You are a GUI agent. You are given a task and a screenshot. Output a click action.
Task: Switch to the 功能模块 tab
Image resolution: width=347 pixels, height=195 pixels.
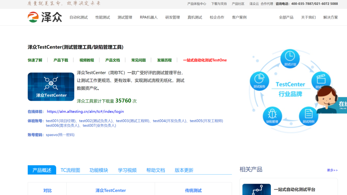99,170
